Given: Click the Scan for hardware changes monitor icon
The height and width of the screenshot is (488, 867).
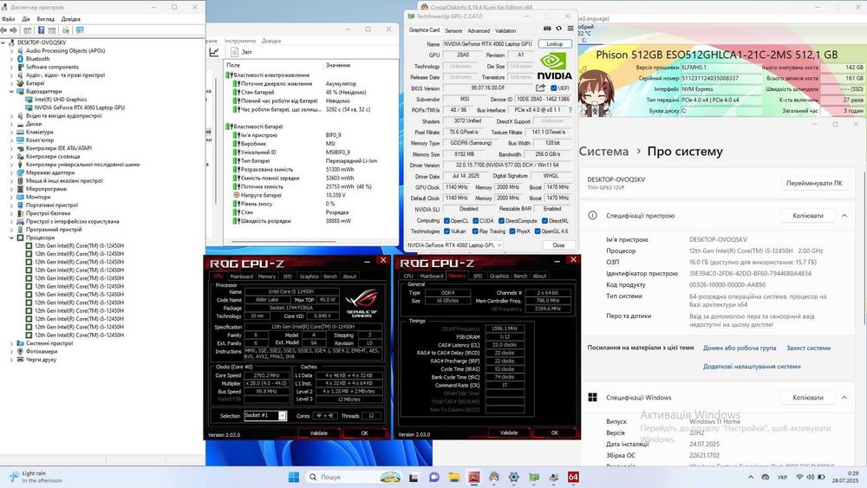Looking at the screenshot, I should click(x=80, y=30).
